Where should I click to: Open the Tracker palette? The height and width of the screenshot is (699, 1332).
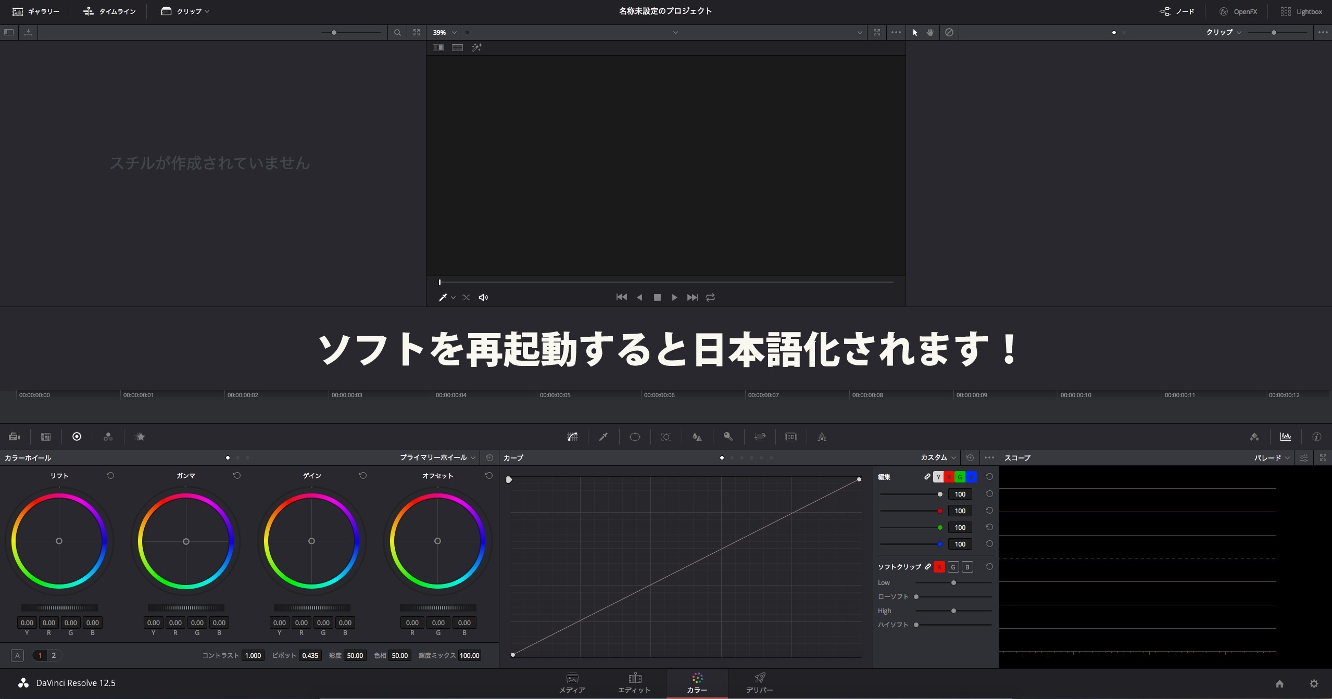click(x=666, y=437)
